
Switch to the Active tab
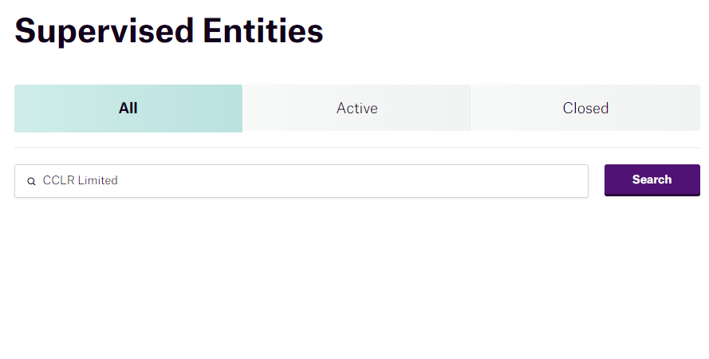click(x=357, y=108)
